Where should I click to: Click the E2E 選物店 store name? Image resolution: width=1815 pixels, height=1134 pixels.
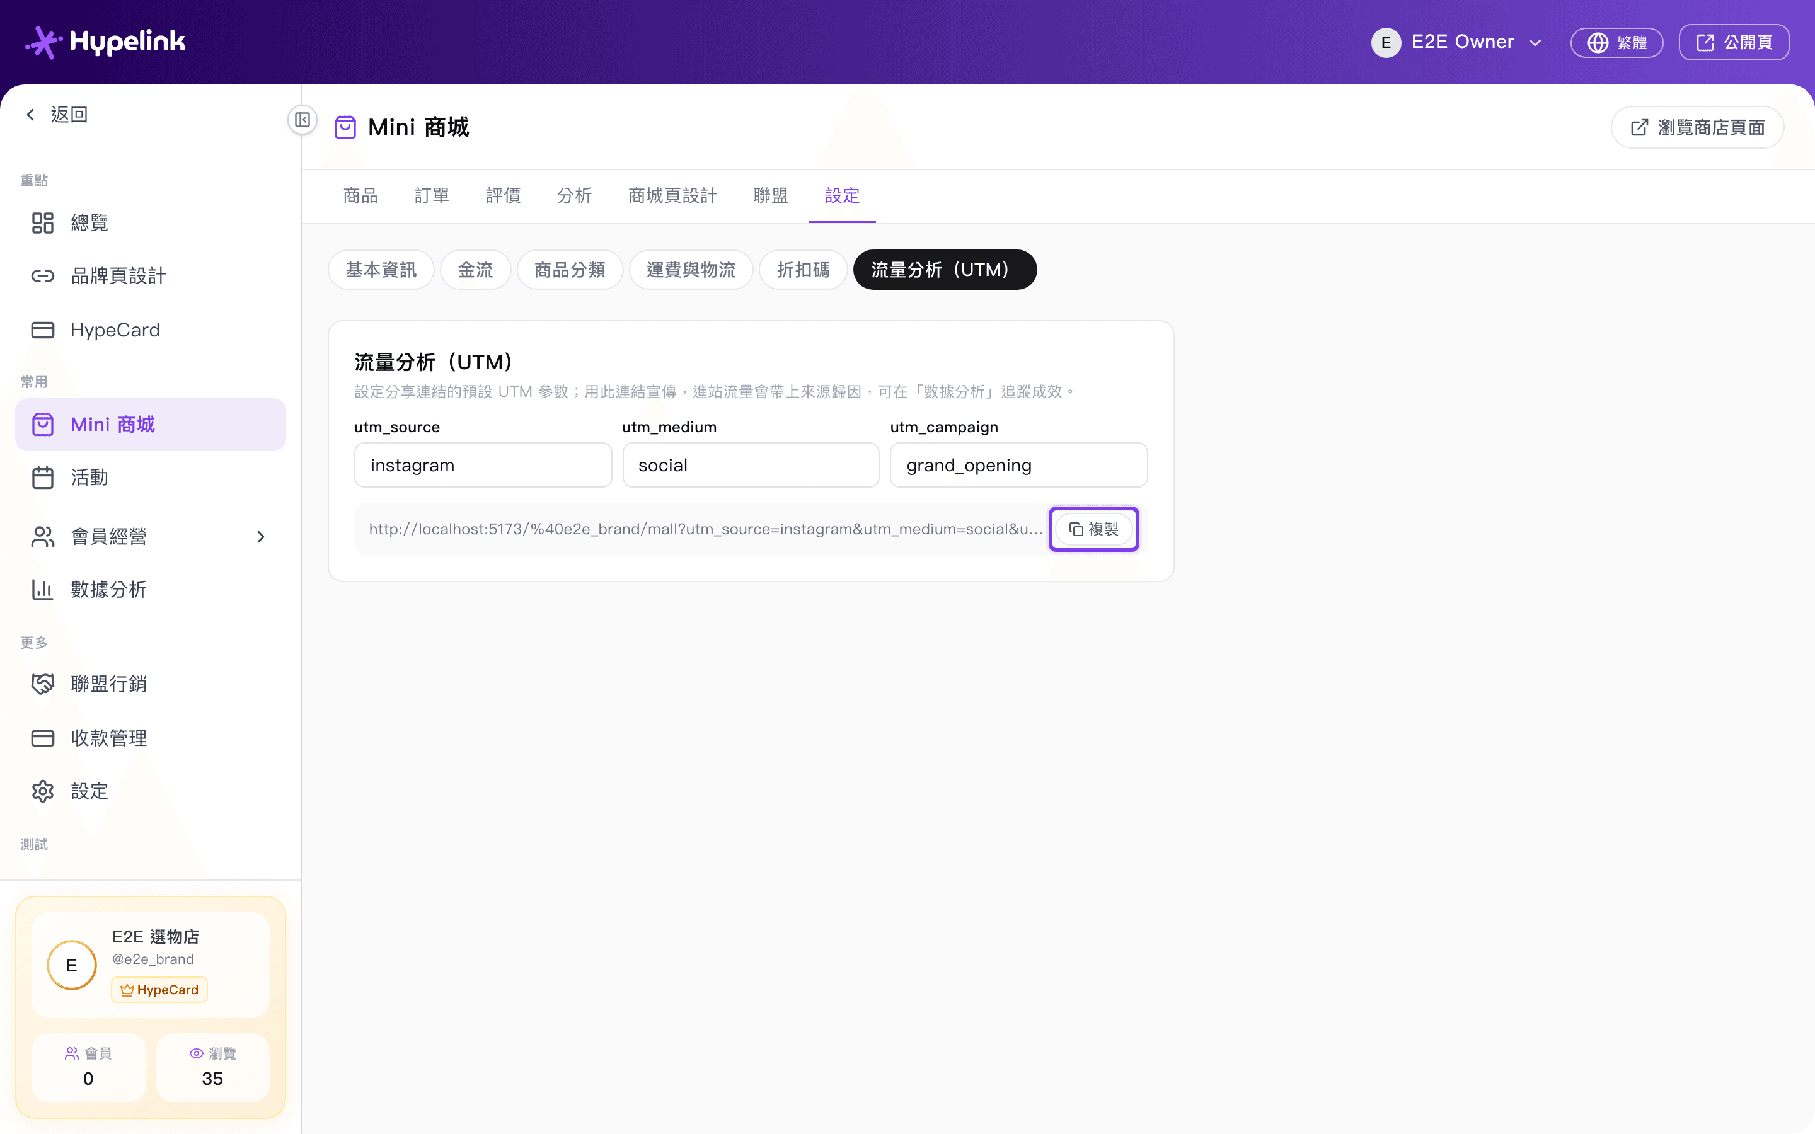155,937
